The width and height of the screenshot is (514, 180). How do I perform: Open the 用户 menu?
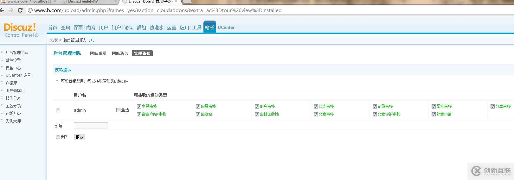click(103, 28)
